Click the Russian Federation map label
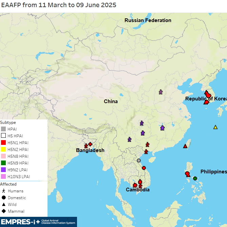The height and width of the screenshot is (227, 227). [x=148, y=20]
